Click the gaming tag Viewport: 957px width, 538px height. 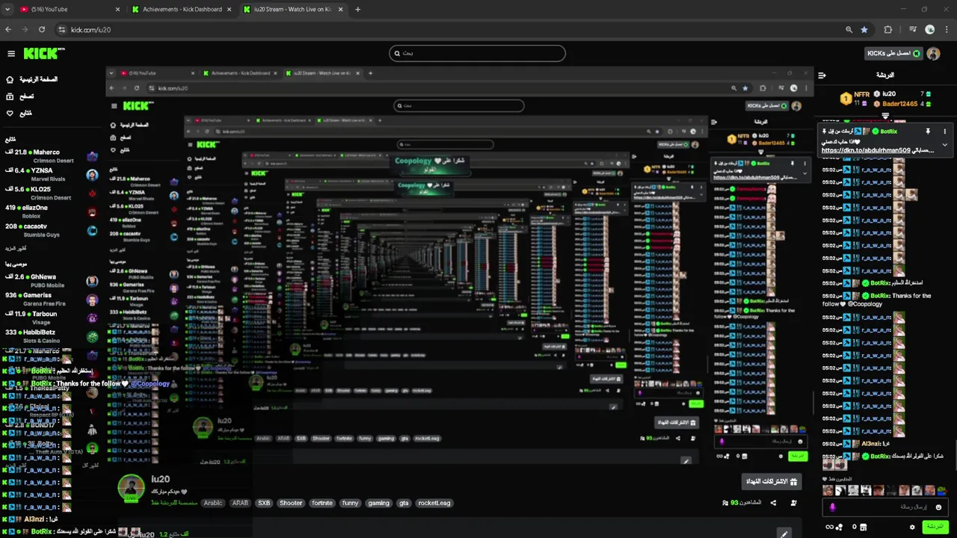[x=378, y=503]
